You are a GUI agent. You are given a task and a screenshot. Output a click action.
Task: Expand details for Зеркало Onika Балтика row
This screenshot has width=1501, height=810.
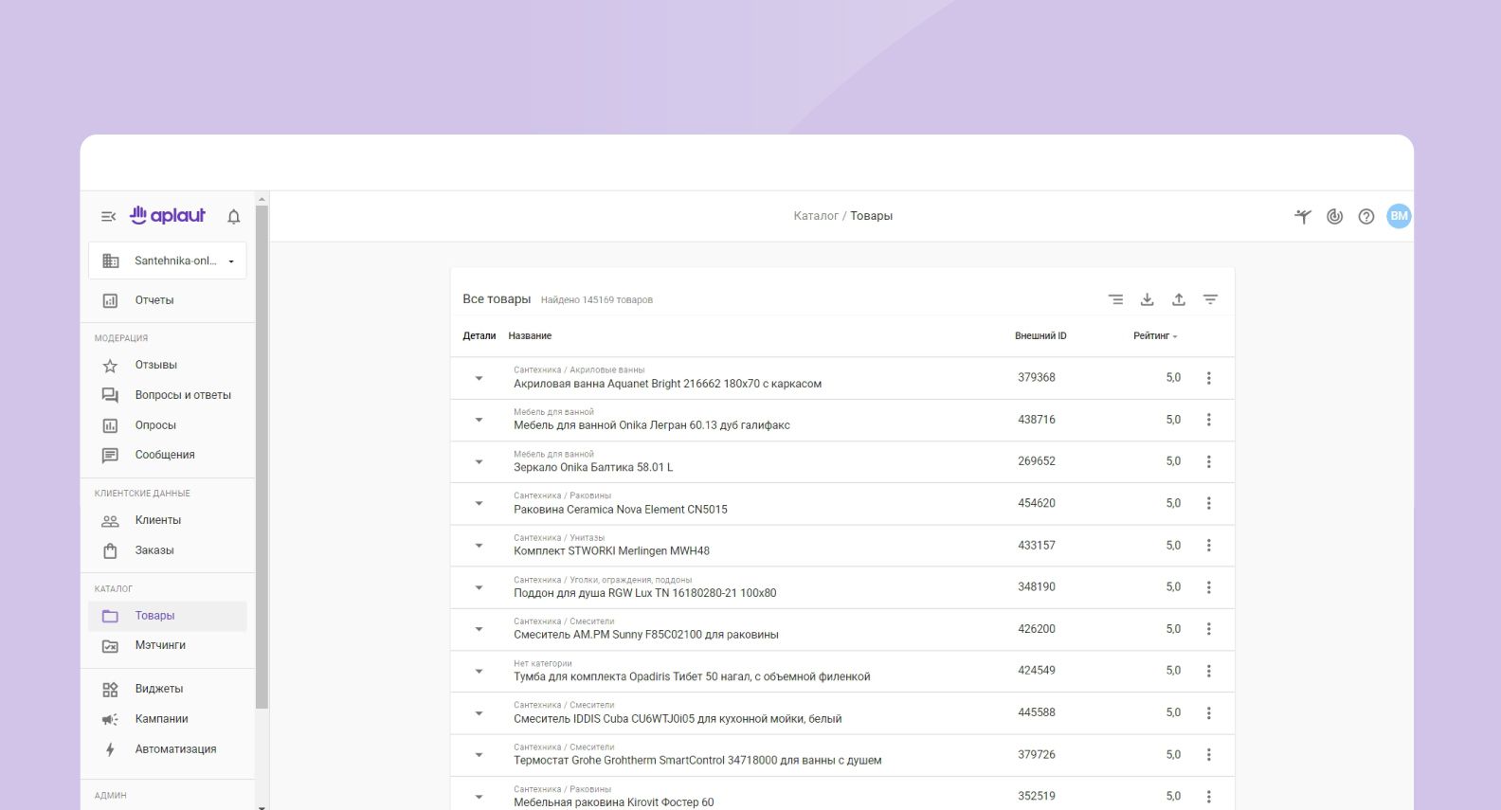[x=479, y=462]
